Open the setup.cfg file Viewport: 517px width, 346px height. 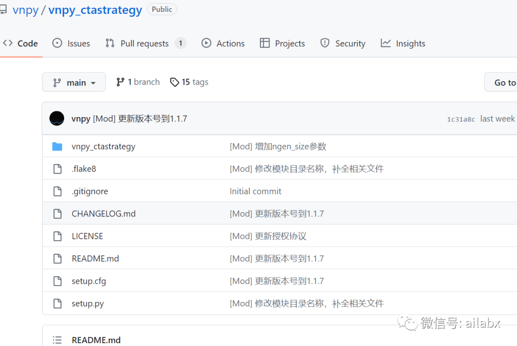(89, 281)
